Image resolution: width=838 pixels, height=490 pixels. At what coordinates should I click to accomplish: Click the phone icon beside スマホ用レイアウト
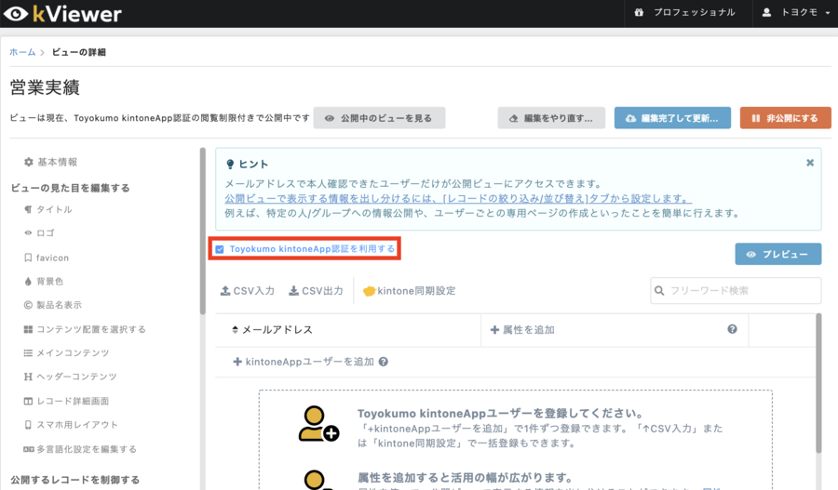click(28, 424)
